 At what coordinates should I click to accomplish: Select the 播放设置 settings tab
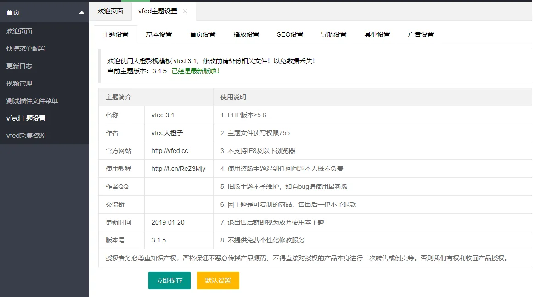coord(246,34)
